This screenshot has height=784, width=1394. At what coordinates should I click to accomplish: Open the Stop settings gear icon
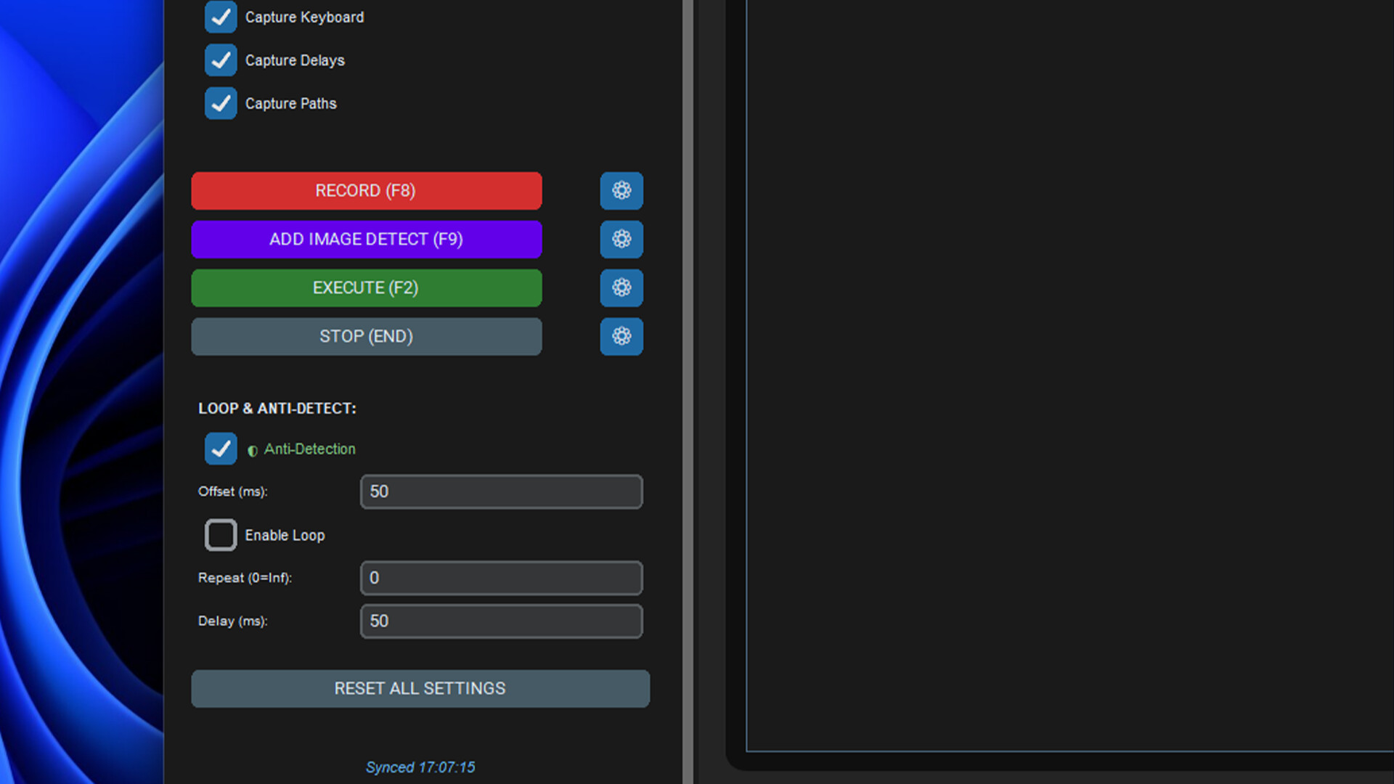pyautogui.click(x=621, y=337)
